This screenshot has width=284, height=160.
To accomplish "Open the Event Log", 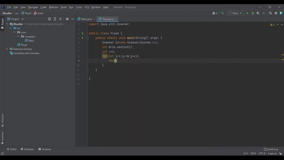I will (x=271, y=149).
